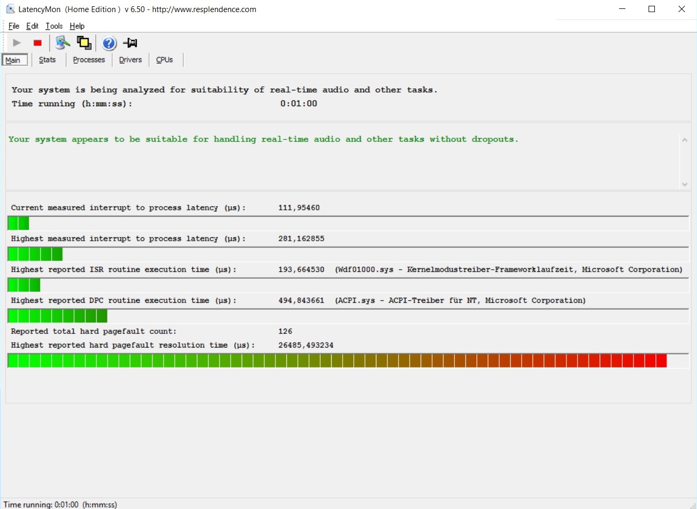Open help with blue question mark icon
This screenshot has width=697, height=509.
109,43
